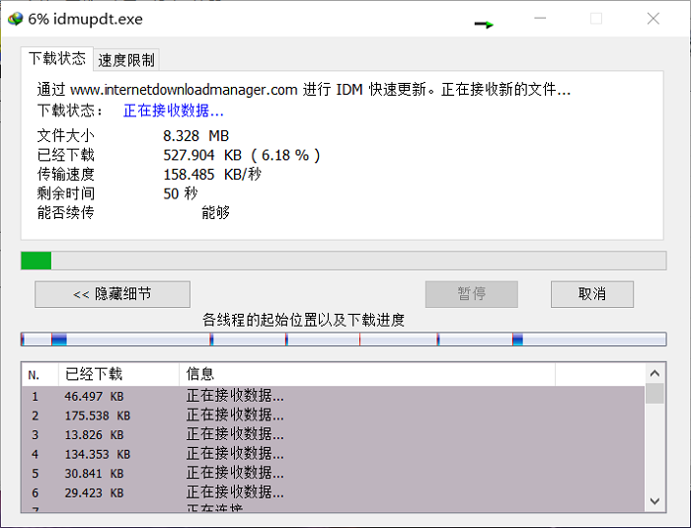Click the 各线程的起始位置以及下载进度 label
The width and height of the screenshot is (691, 528).
point(303,320)
